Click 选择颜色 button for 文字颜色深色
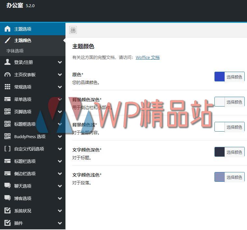The height and width of the screenshot is (230, 247). click(x=234, y=152)
